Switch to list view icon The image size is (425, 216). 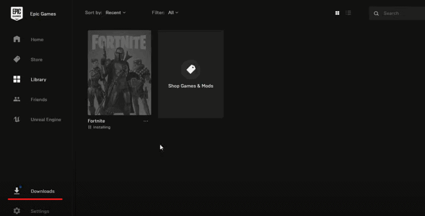click(x=348, y=13)
